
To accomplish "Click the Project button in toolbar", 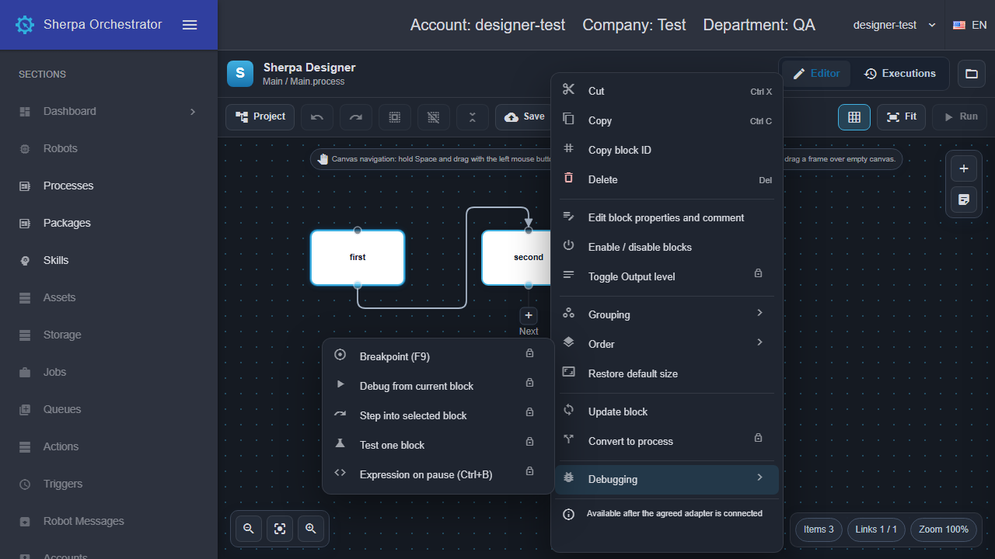I will point(260,117).
